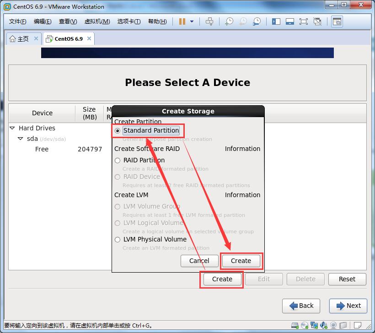The height and width of the screenshot is (333, 375).
Task: Maximize the VMware Workstation window
Action: [344, 5]
